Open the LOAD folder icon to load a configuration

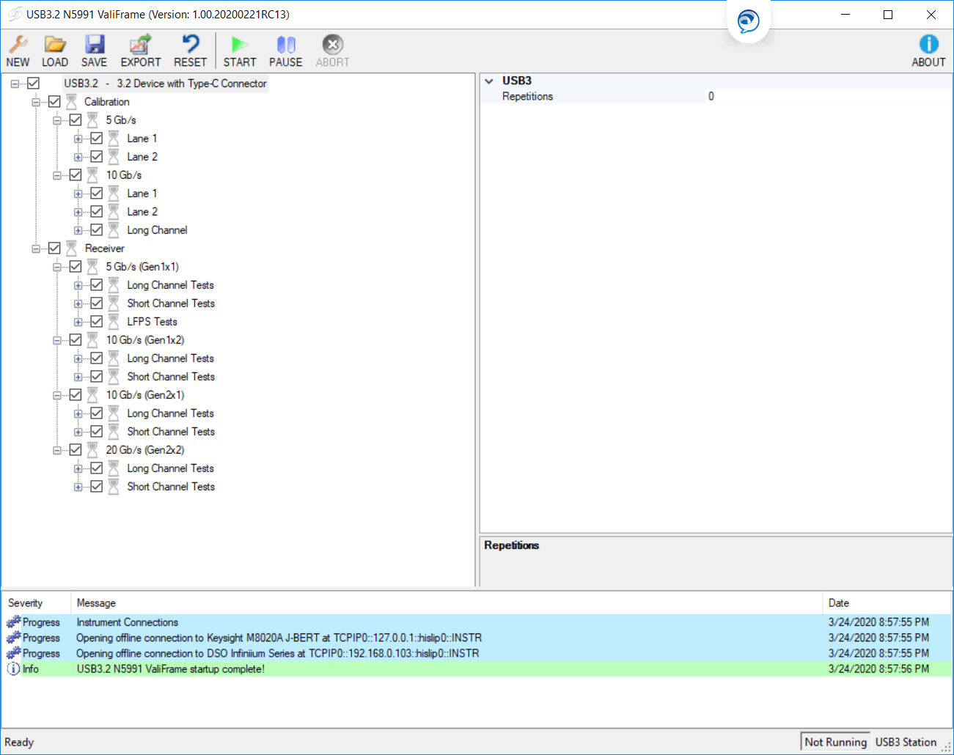[x=54, y=50]
